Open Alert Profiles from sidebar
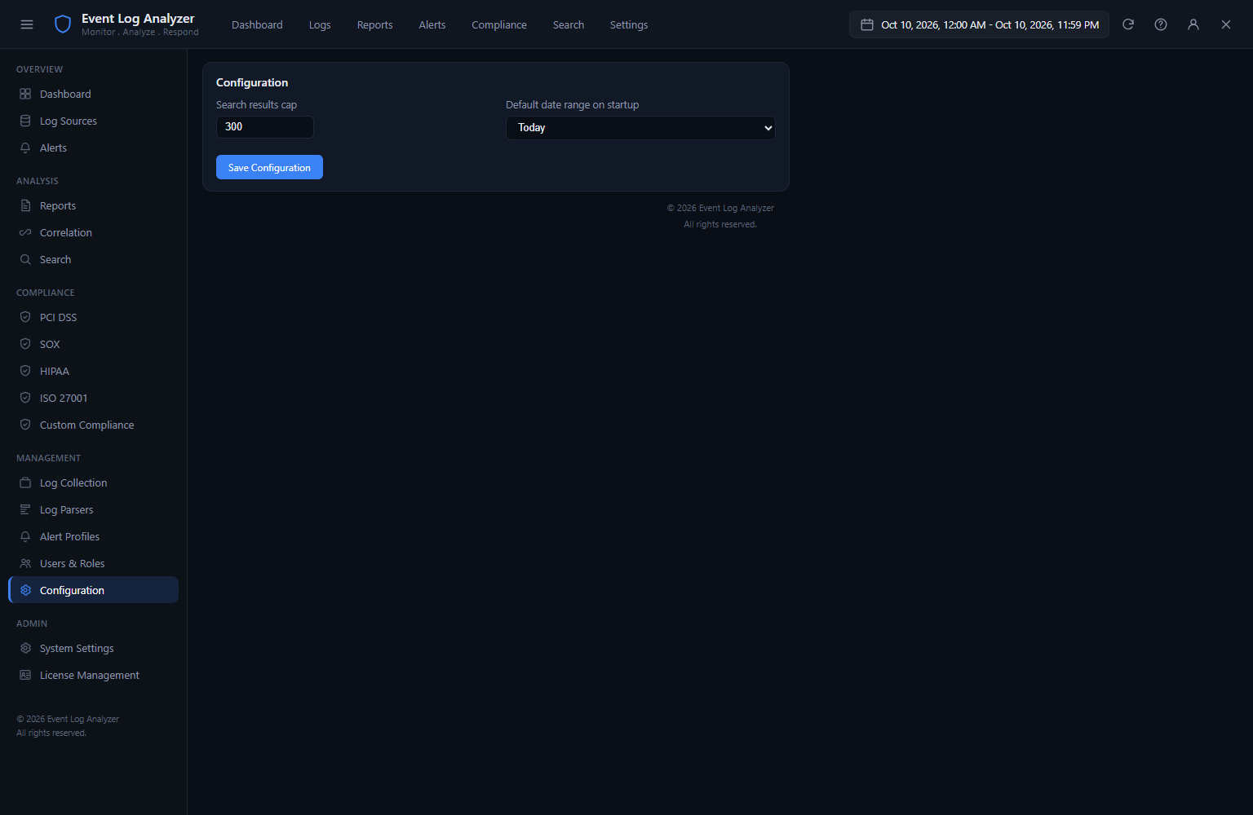Viewport: 1253px width, 815px height. (x=93, y=536)
